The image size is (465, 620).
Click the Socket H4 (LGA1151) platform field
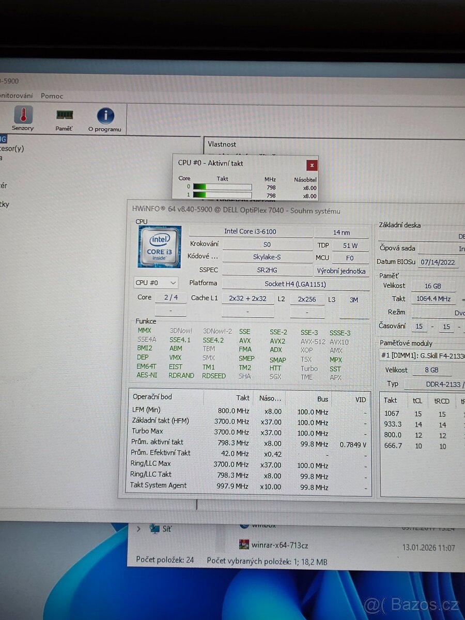coord(296,284)
